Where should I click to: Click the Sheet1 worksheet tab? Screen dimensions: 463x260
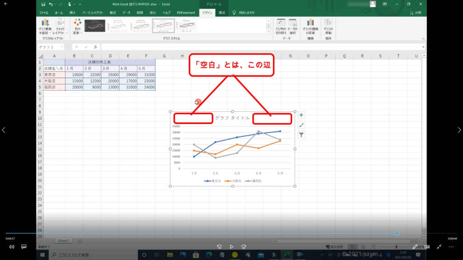(x=63, y=241)
